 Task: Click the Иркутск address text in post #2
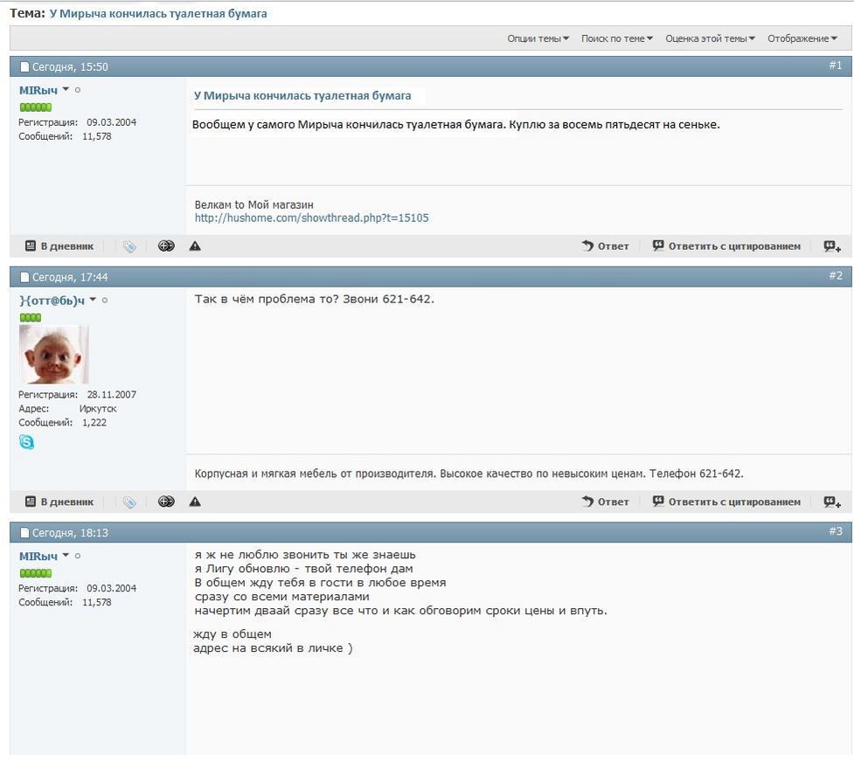click(98, 409)
